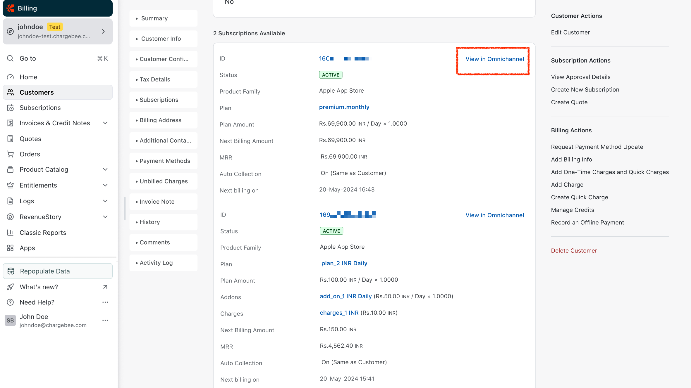Click the Go to search field

click(x=57, y=58)
